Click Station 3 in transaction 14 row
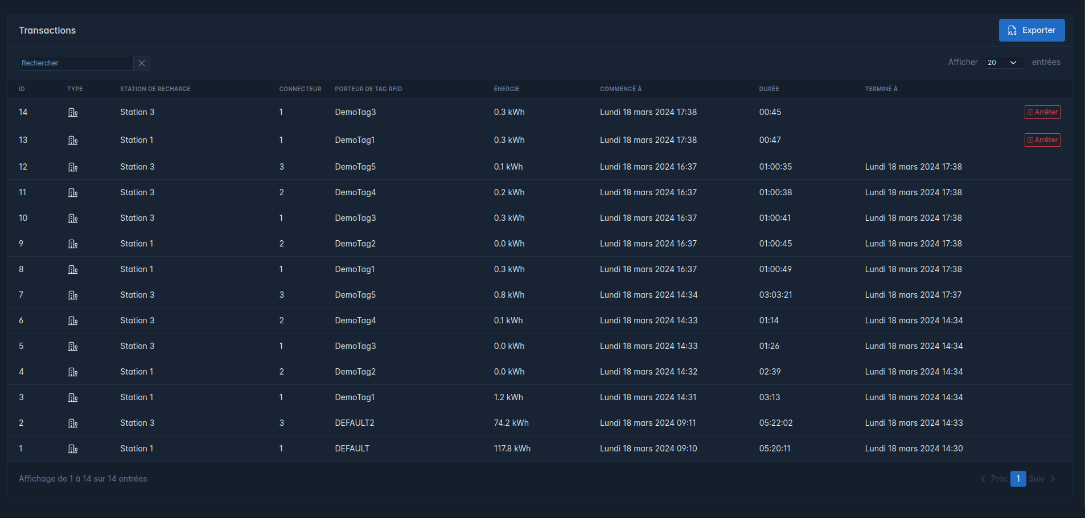The image size is (1085, 518). [137, 112]
